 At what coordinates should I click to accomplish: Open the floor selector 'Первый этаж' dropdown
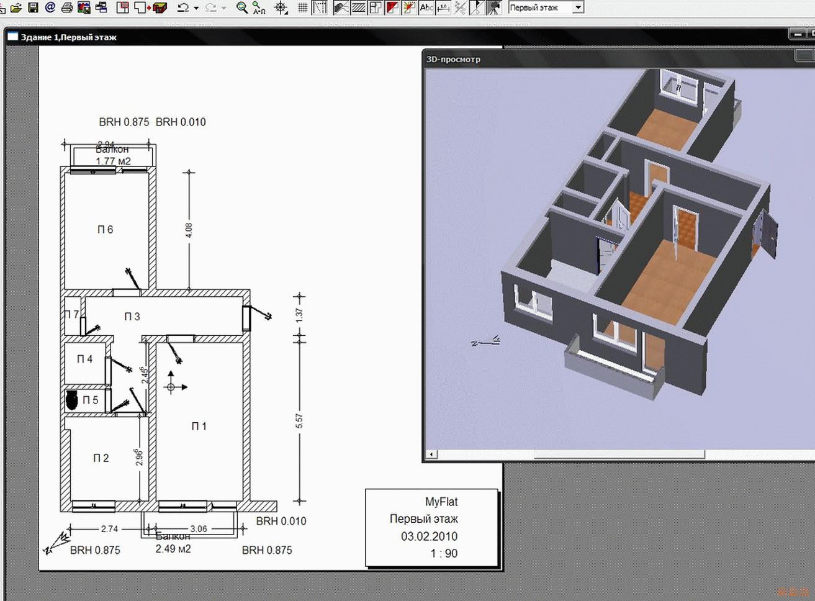pyautogui.click(x=578, y=7)
